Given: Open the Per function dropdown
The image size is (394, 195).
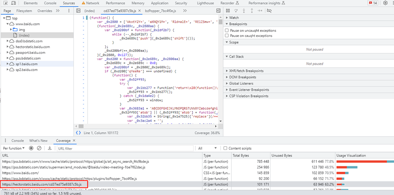Looking at the screenshot, I should tap(14, 148).
